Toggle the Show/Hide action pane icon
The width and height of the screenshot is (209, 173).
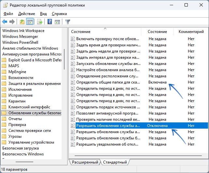click(x=57, y=22)
